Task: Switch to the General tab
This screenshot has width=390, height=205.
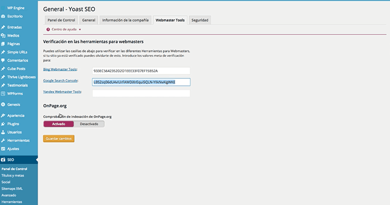Action: click(x=89, y=20)
